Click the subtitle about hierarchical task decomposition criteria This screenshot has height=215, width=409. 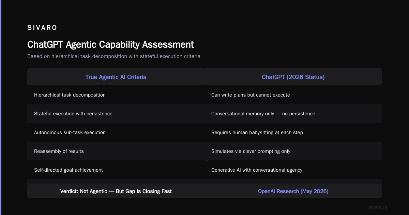click(x=114, y=56)
